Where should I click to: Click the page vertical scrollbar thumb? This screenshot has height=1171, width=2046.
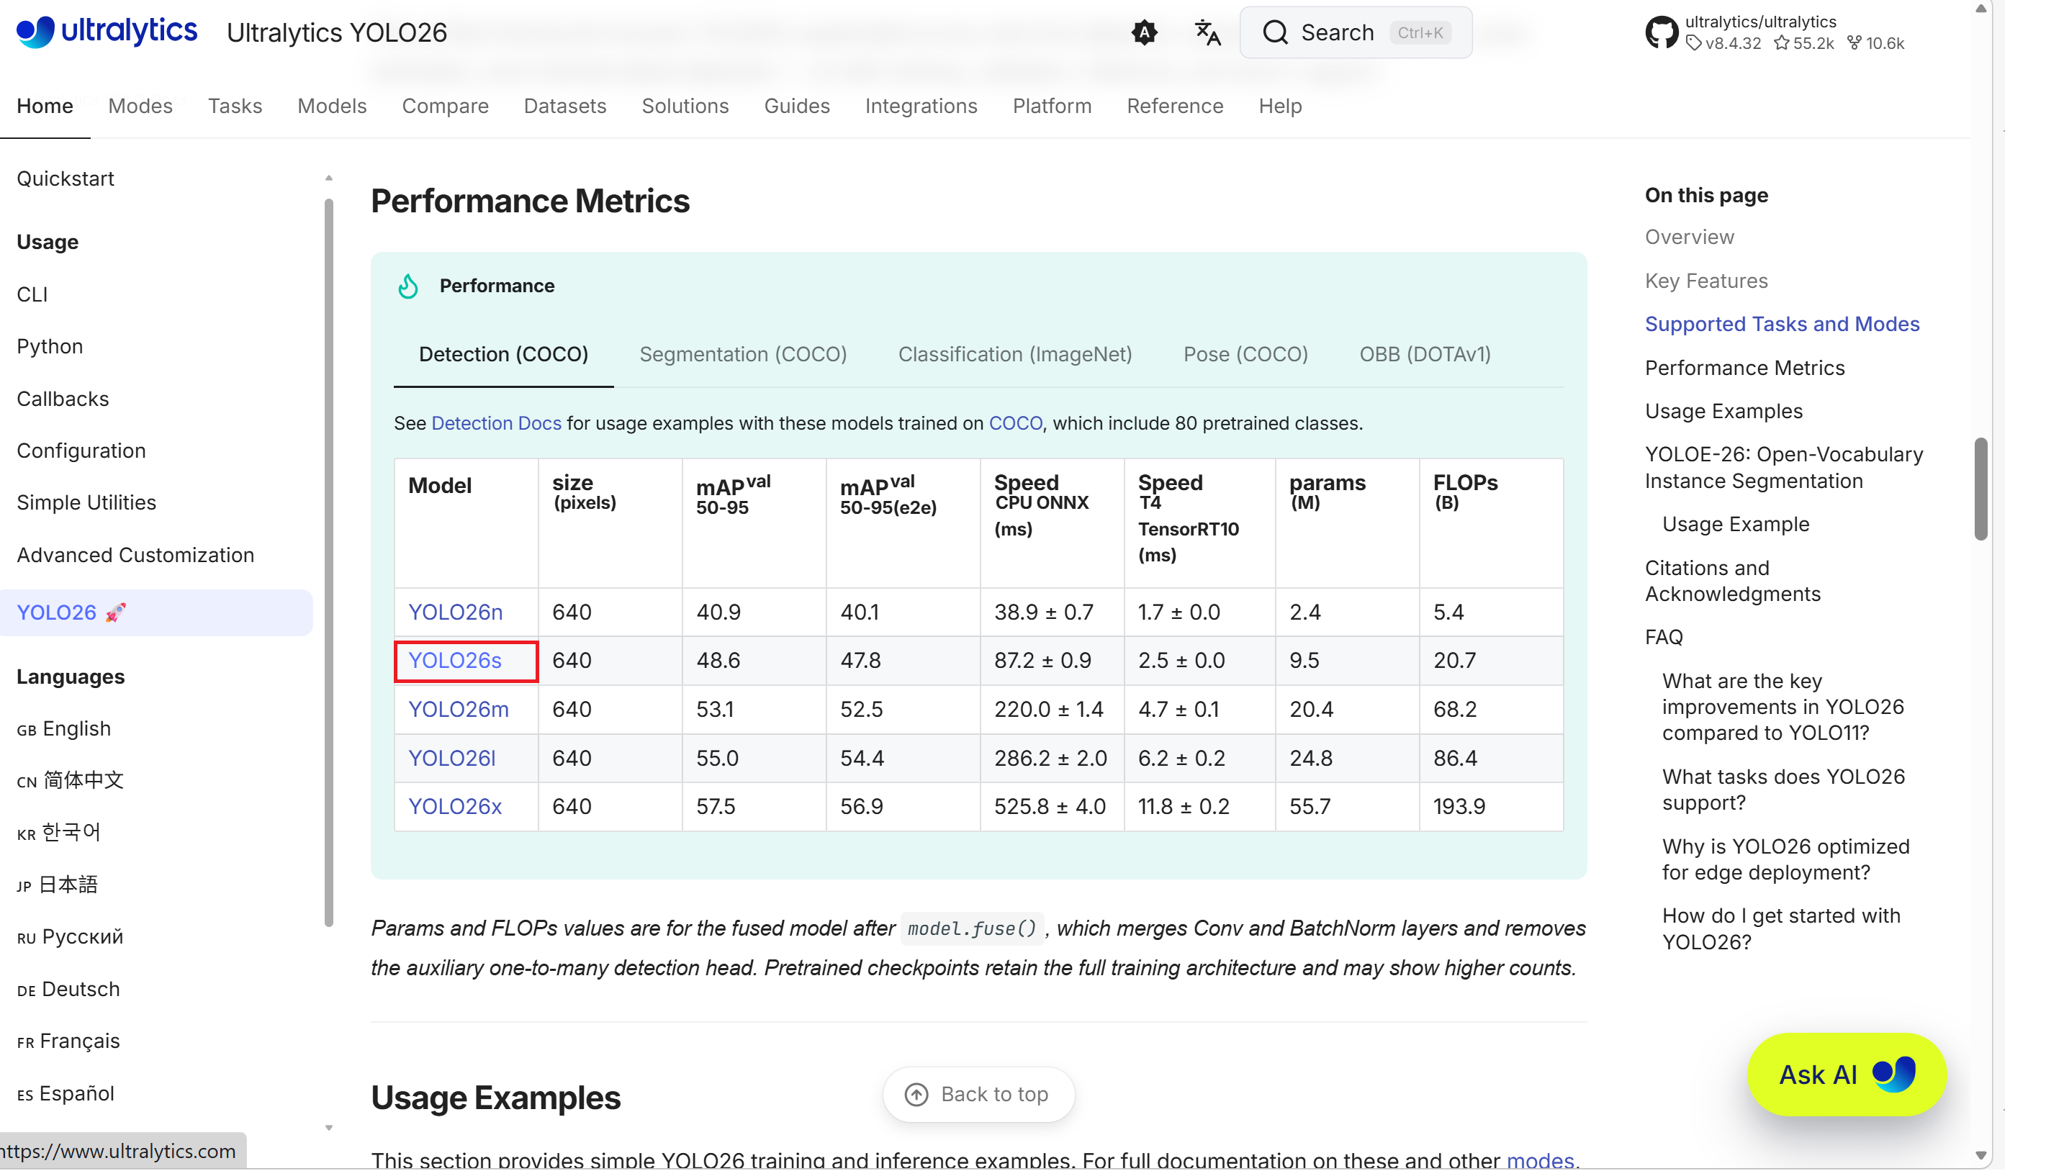1980,489
